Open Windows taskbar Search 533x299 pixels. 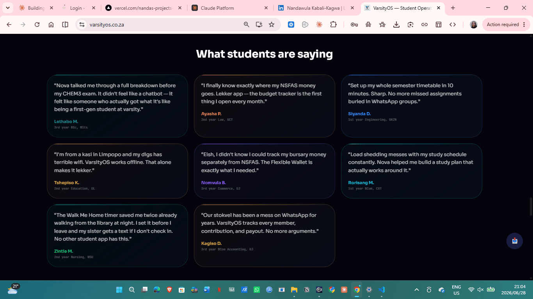[x=132, y=290]
